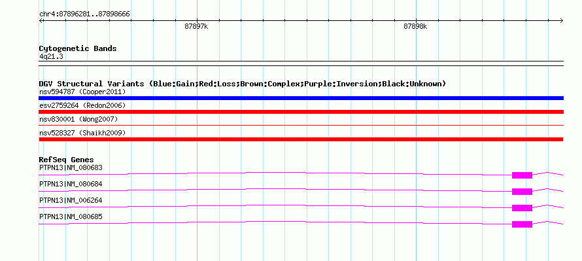Click the exon box of NM_080683
This screenshot has height=261, width=582.
(x=522, y=175)
